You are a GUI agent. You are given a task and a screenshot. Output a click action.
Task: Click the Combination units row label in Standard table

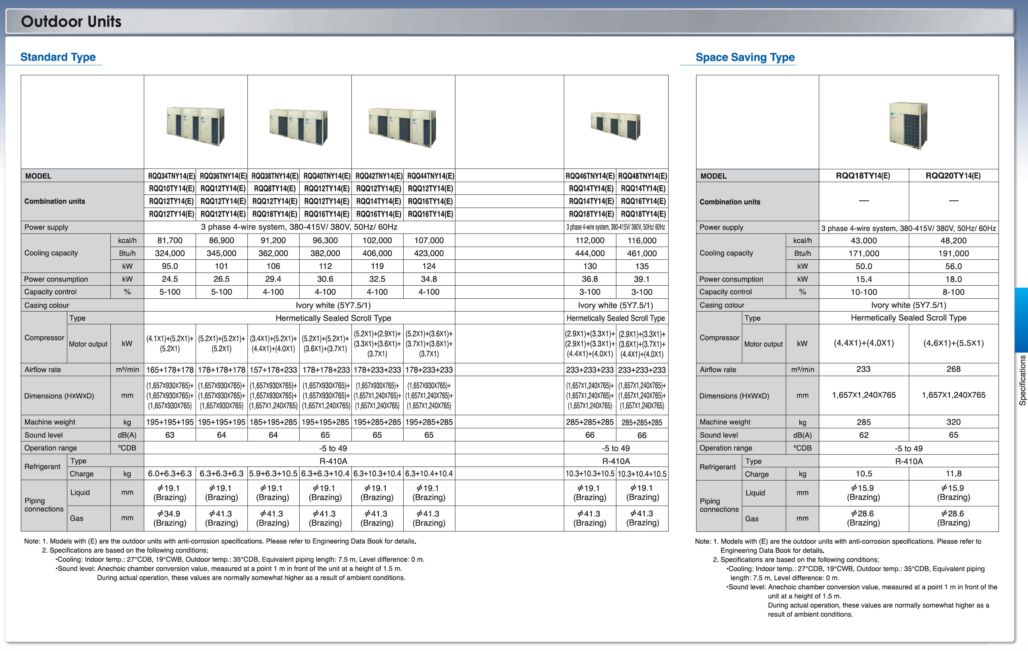(55, 201)
